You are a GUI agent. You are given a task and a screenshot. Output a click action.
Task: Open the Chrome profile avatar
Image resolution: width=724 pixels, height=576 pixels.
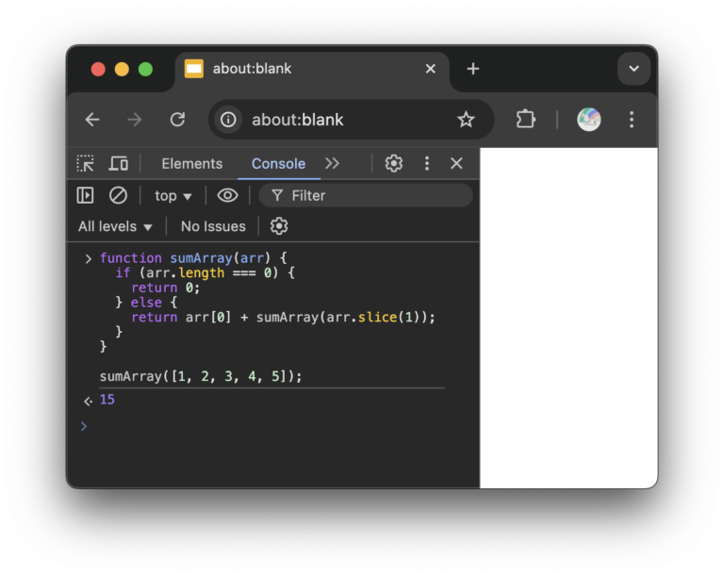click(588, 120)
